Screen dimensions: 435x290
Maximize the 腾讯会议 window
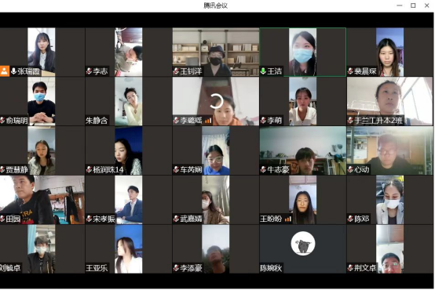[413, 5]
